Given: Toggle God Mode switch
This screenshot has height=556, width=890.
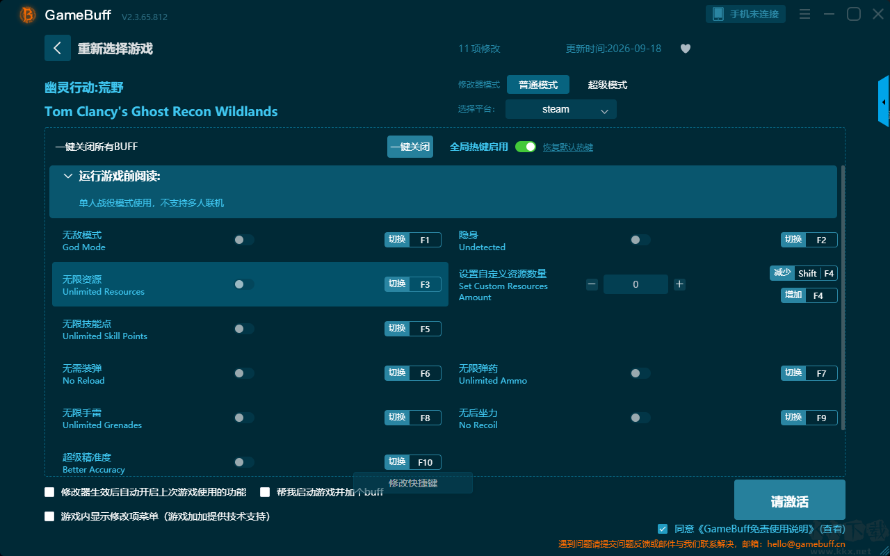Looking at the screenshot, I should pyautogui.click(x=244, y=240).
